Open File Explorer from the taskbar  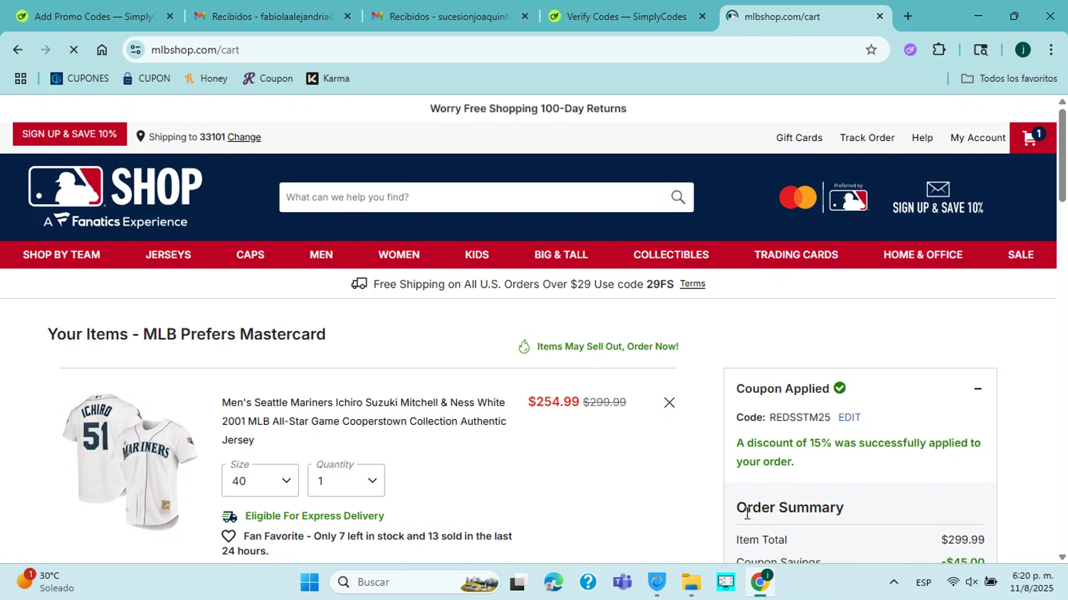691,583
